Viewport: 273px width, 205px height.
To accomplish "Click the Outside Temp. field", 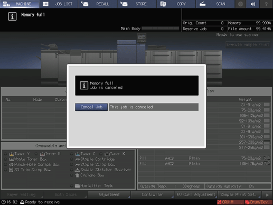I will tap(171, 187).
